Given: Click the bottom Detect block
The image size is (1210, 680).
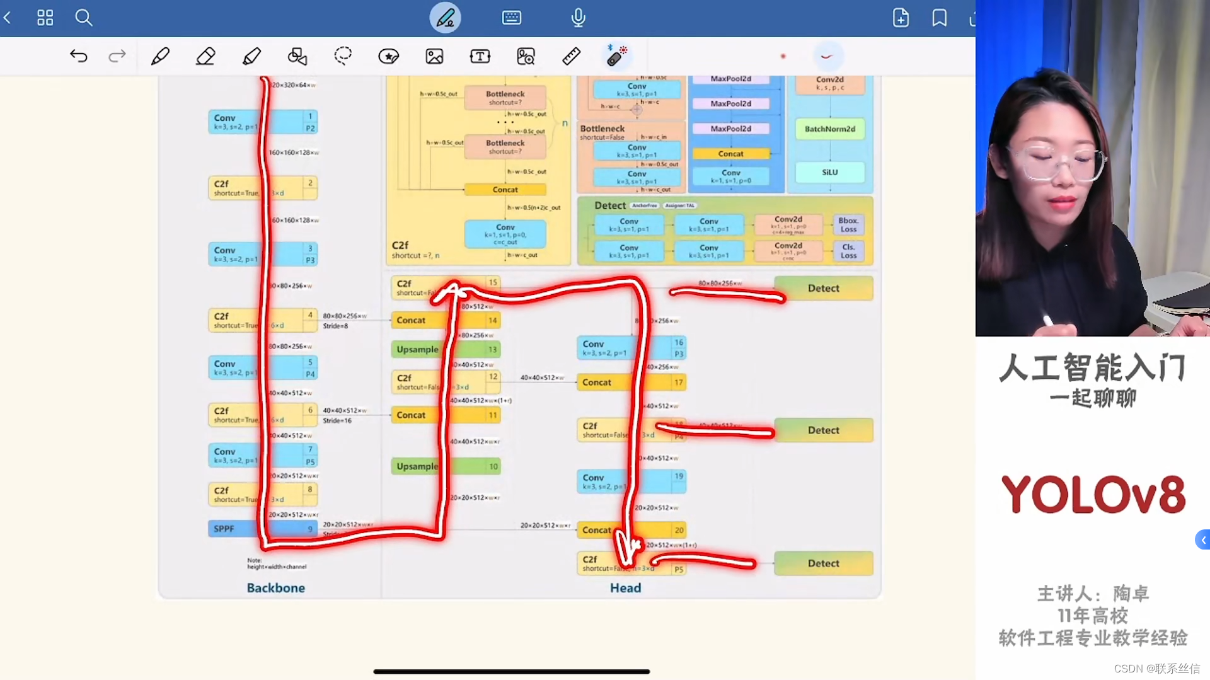Looking at the screenshot, I should (824, 563).
